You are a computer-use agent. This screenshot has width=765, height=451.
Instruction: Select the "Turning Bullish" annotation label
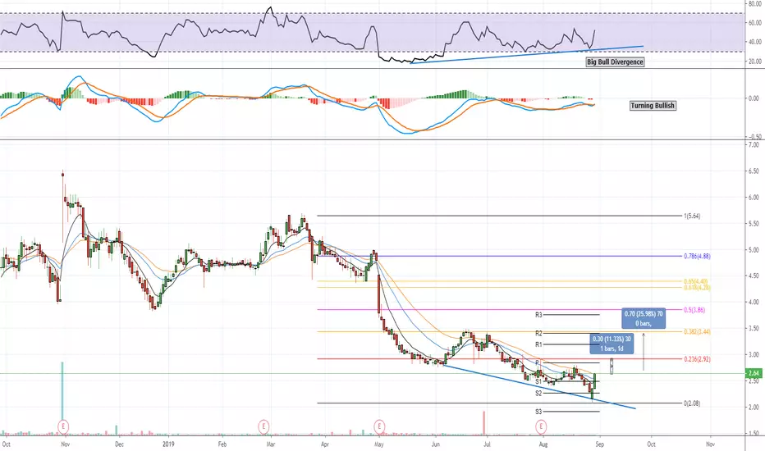coord(653,105)
